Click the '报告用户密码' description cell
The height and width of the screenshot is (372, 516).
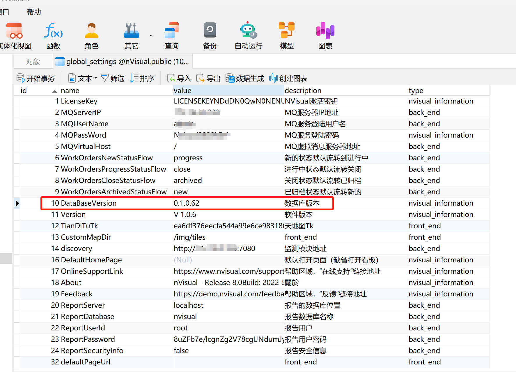point(346,339)
